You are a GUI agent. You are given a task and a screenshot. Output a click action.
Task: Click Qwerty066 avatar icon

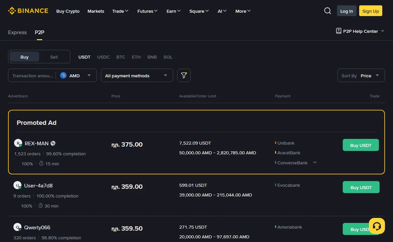17,227
